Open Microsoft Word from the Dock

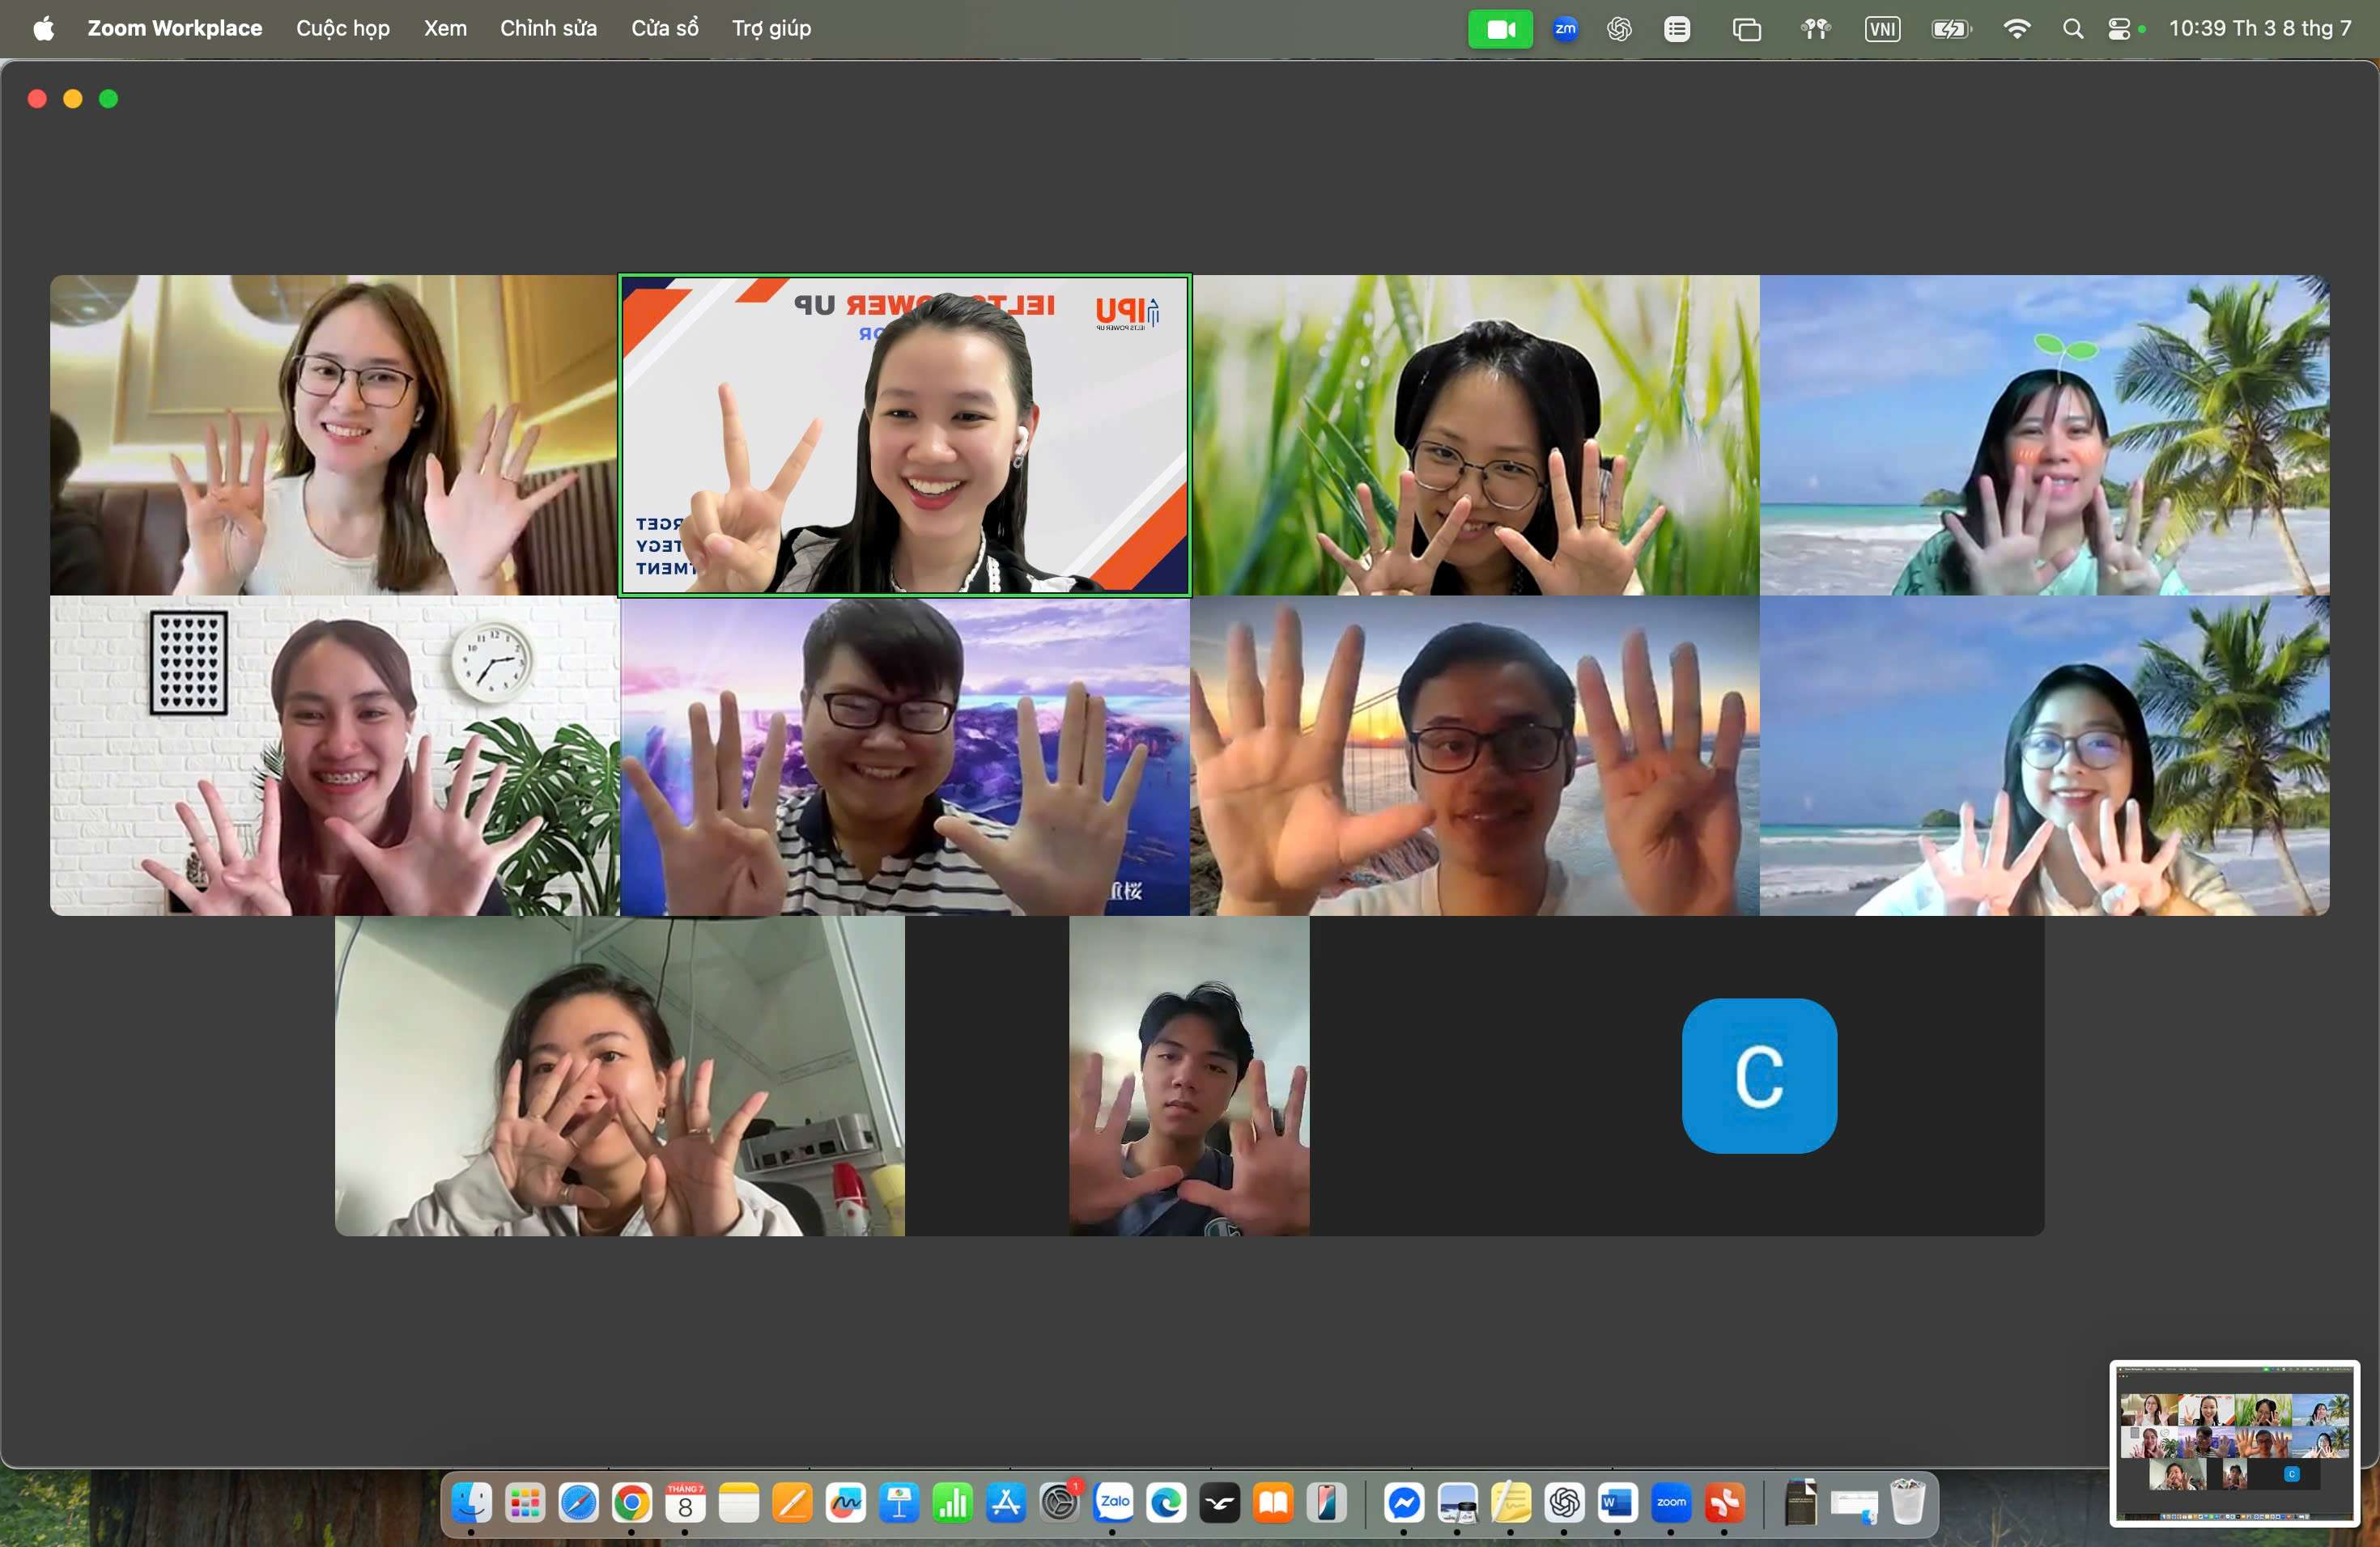1617,1502
